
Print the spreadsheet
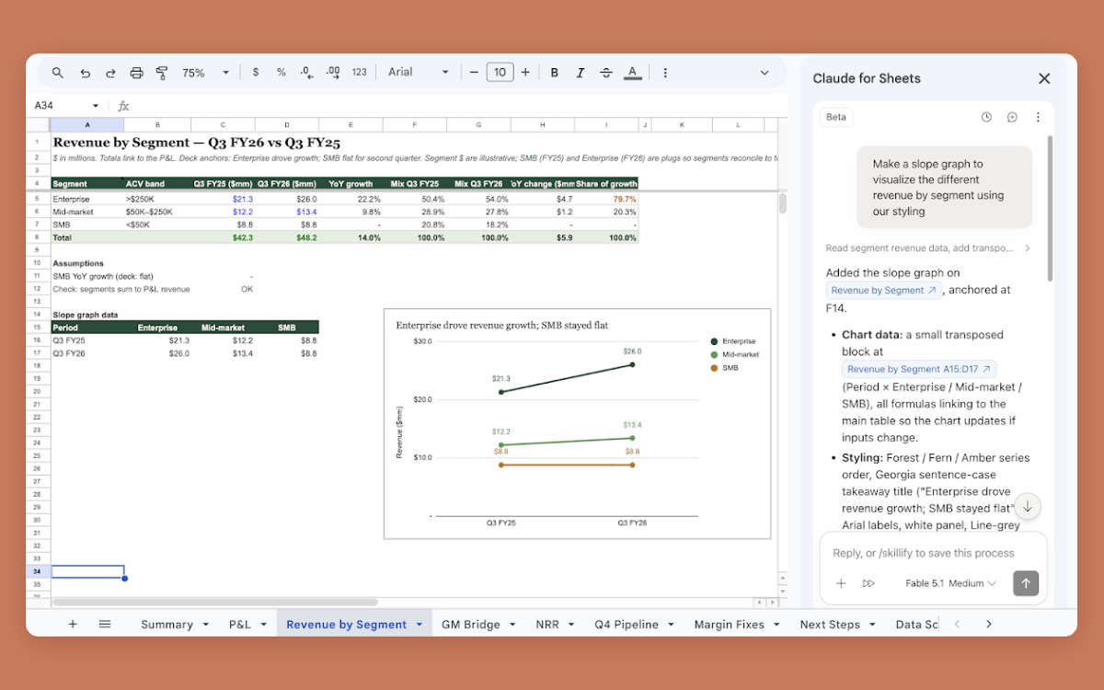[136, 73]
